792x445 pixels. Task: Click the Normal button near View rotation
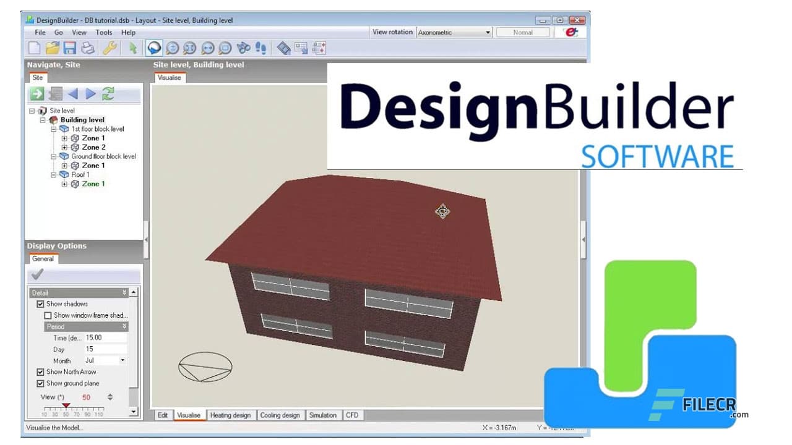(523, 32)
